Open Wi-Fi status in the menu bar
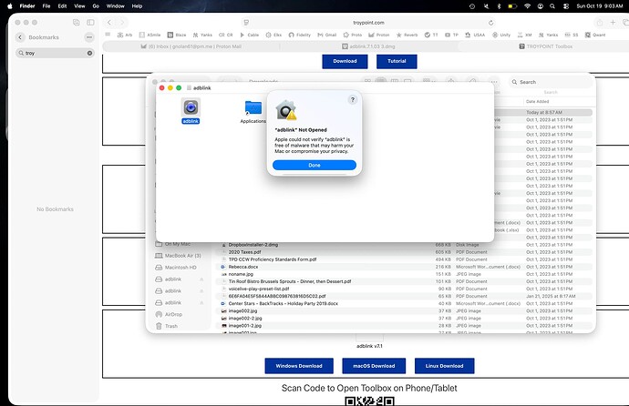The width and height of the screenshot is (629, 406). (527, 6)
